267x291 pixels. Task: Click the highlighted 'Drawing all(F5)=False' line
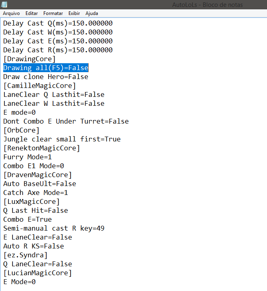coord(46,68)
